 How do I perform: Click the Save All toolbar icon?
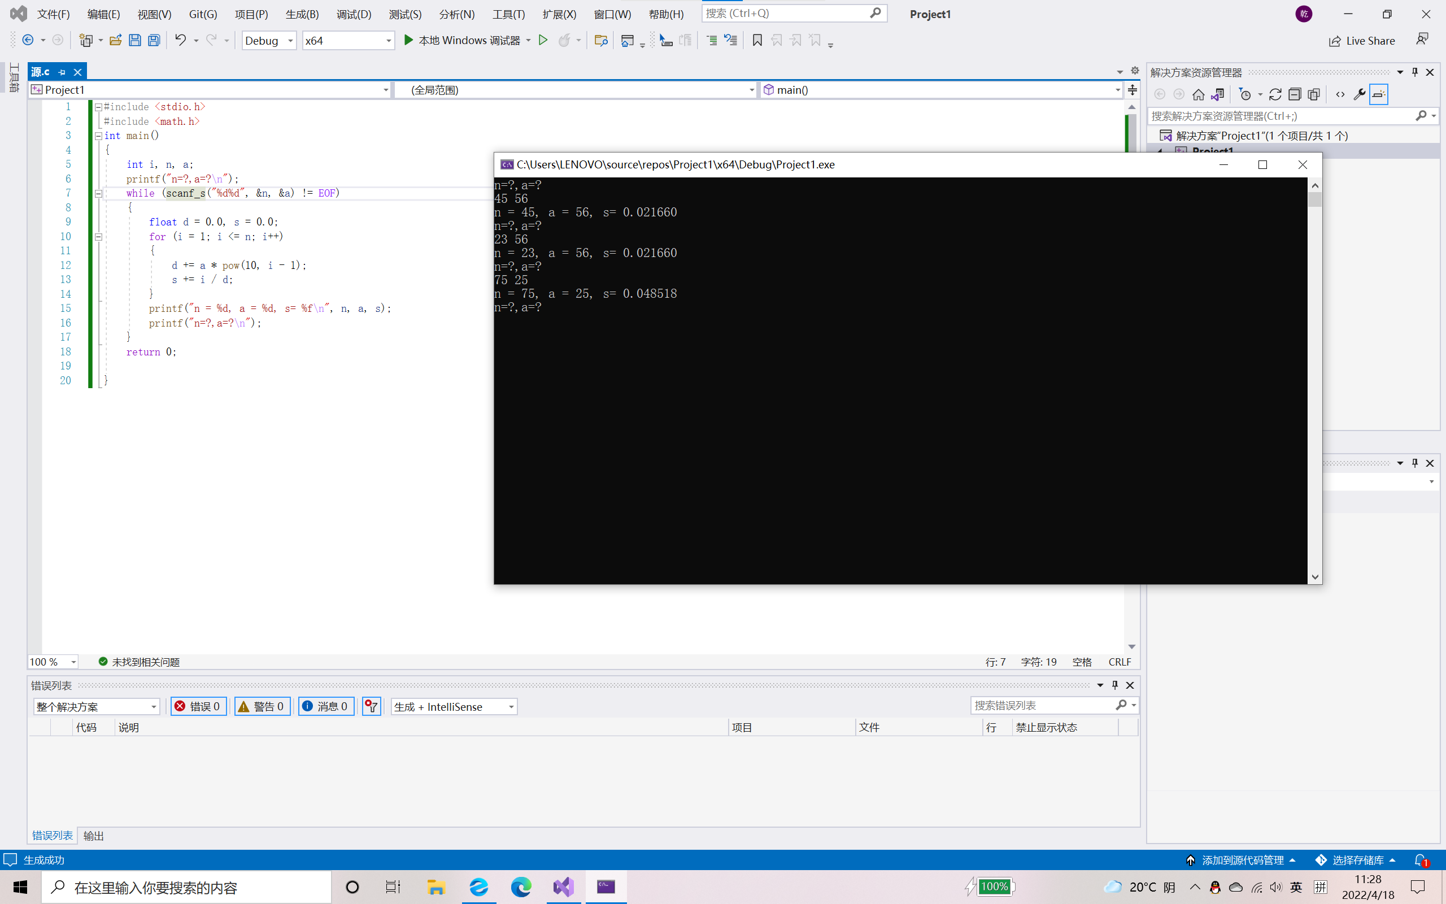154,40
